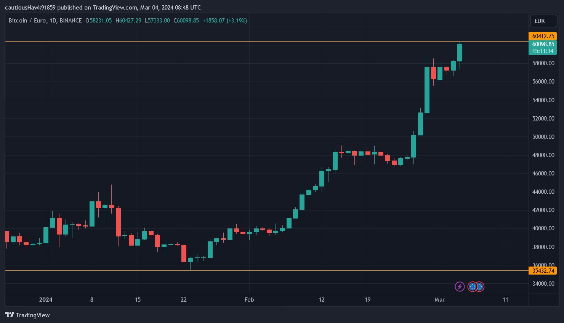Open the Bitcoin / Euro symbol name
The width and height of the screenshot is (564, 323).
click(x=26, y=21)
